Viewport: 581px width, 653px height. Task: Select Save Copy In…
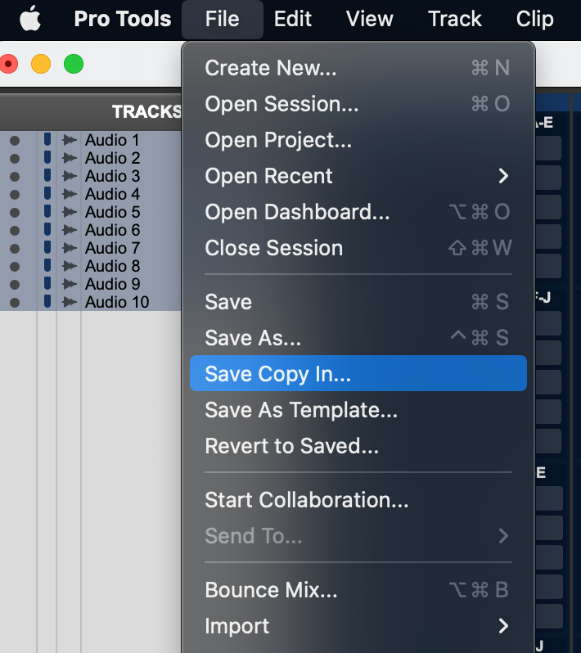tap(358, 374)
